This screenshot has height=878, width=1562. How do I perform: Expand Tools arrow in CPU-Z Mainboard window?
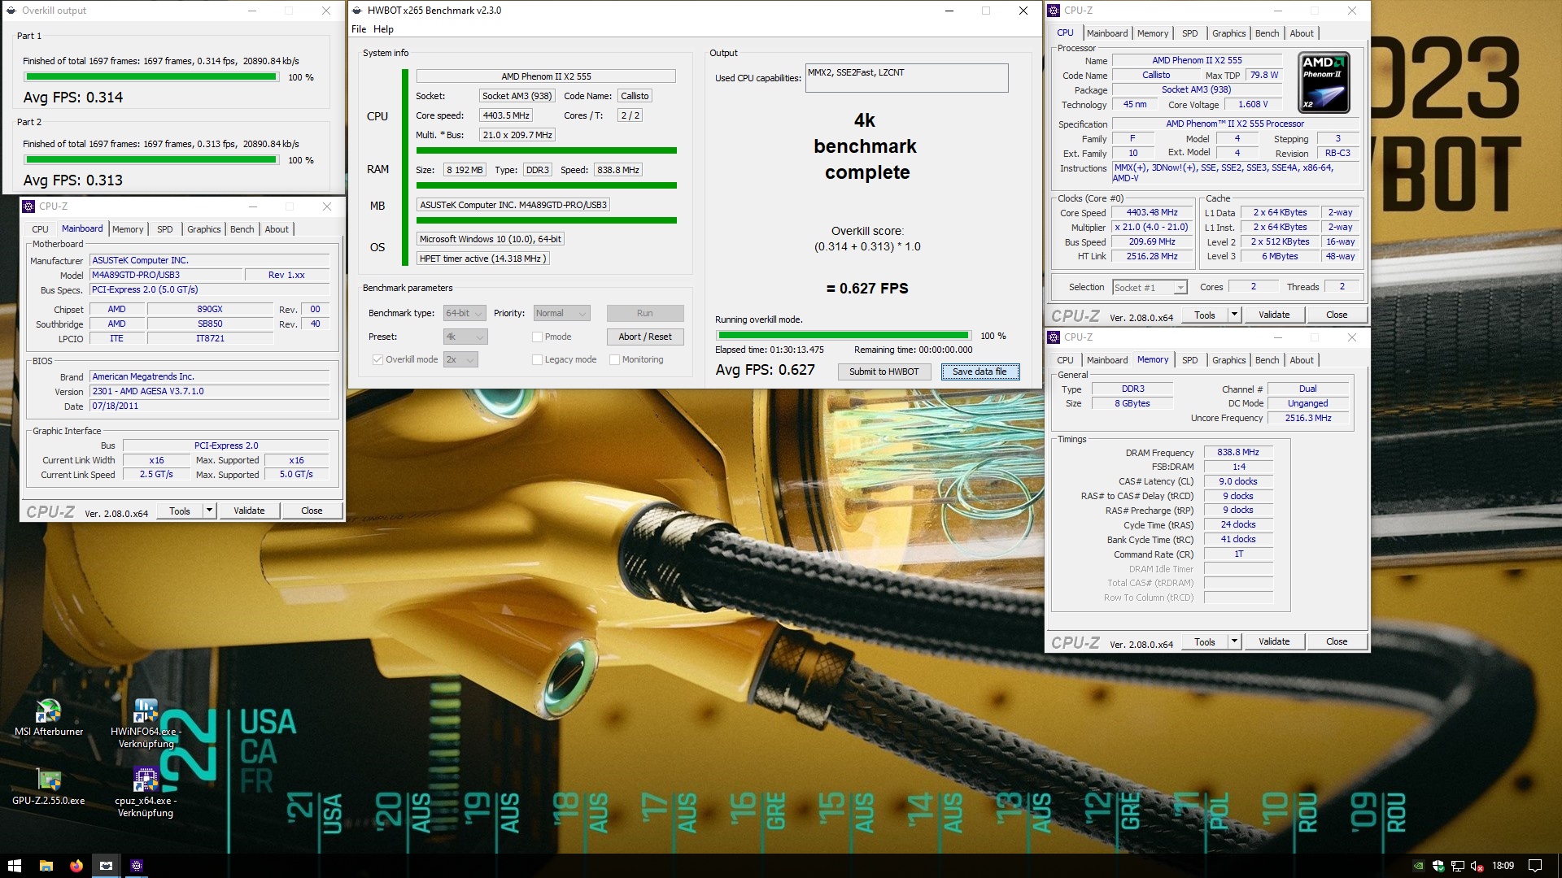point(209,511)
